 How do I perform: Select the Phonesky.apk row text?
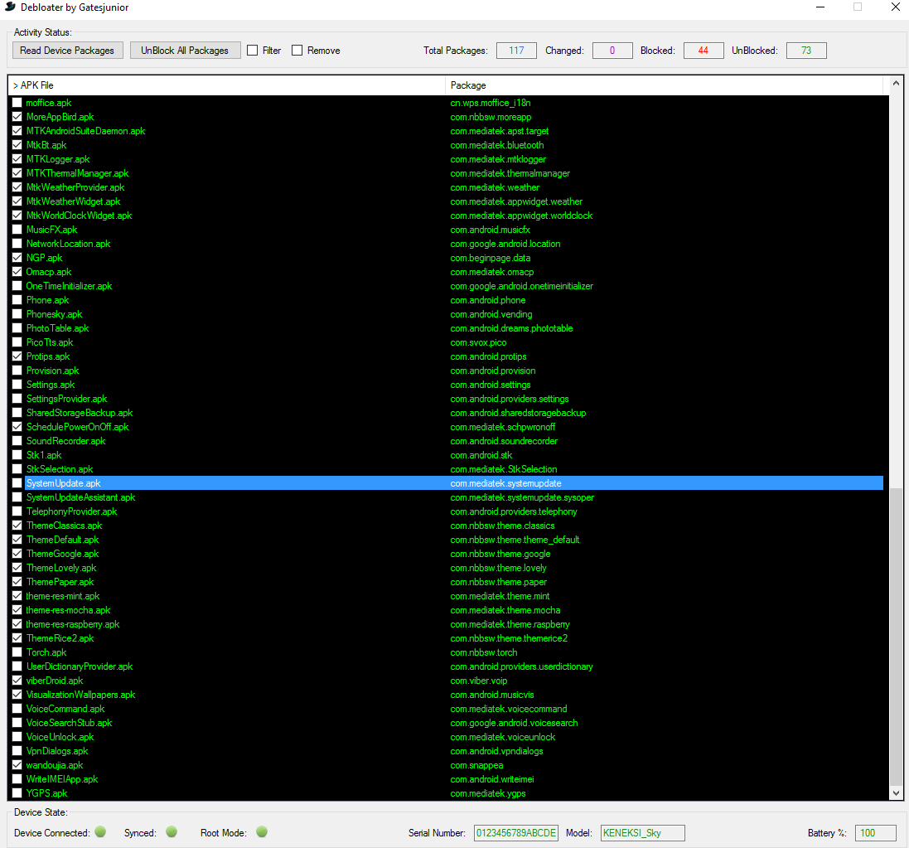point(55,314)
